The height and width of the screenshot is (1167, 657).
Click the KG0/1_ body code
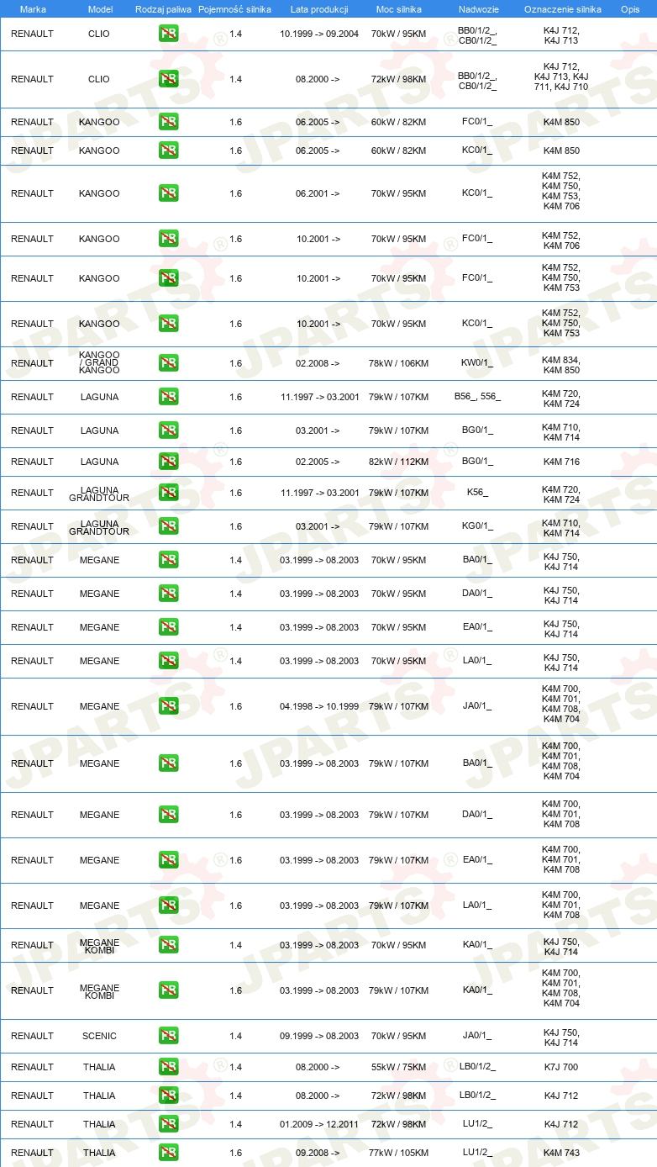pyautogui.click(x=477, y=526)
